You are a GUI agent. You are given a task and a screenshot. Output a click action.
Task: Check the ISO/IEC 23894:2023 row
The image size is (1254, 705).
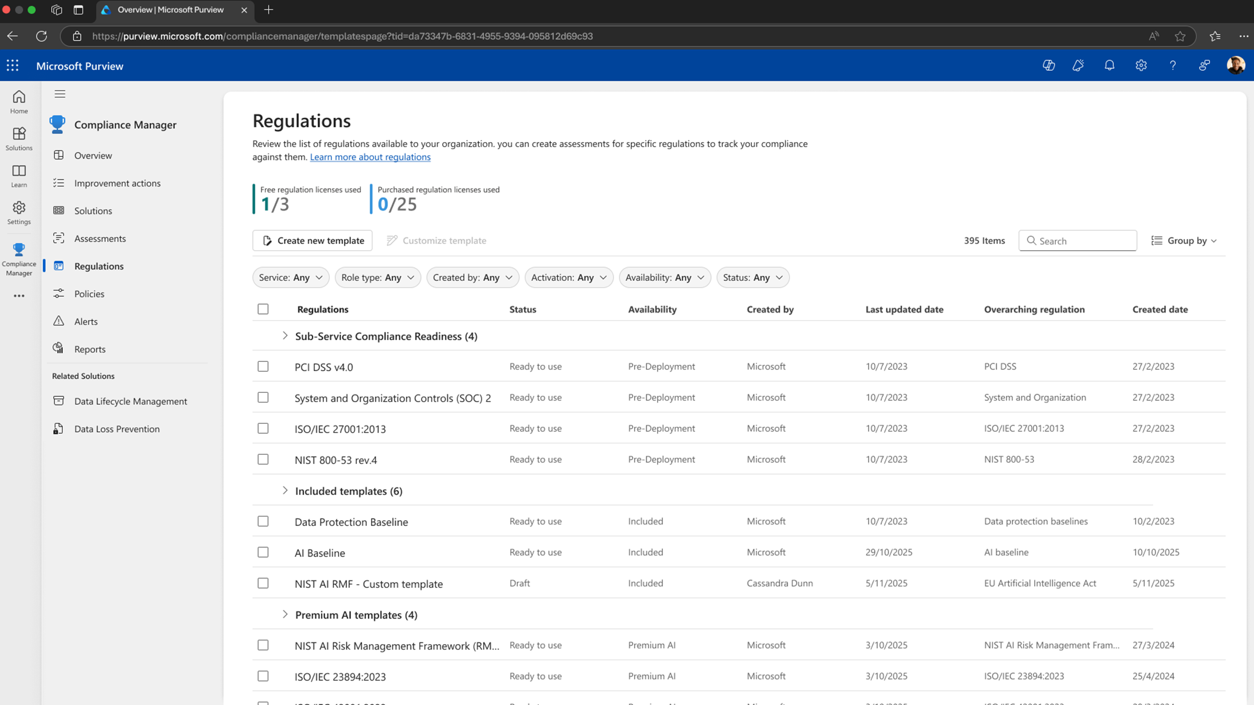[x=263, y=676]
